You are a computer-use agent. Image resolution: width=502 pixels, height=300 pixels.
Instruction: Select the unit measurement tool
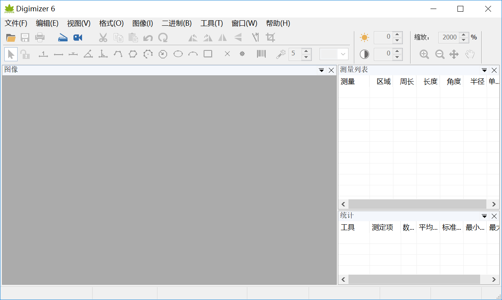tap(43, 55)
